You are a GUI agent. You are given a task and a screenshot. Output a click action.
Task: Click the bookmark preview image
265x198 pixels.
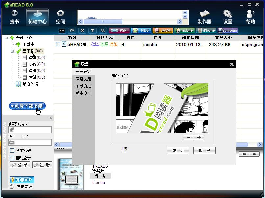click(162, 108)
